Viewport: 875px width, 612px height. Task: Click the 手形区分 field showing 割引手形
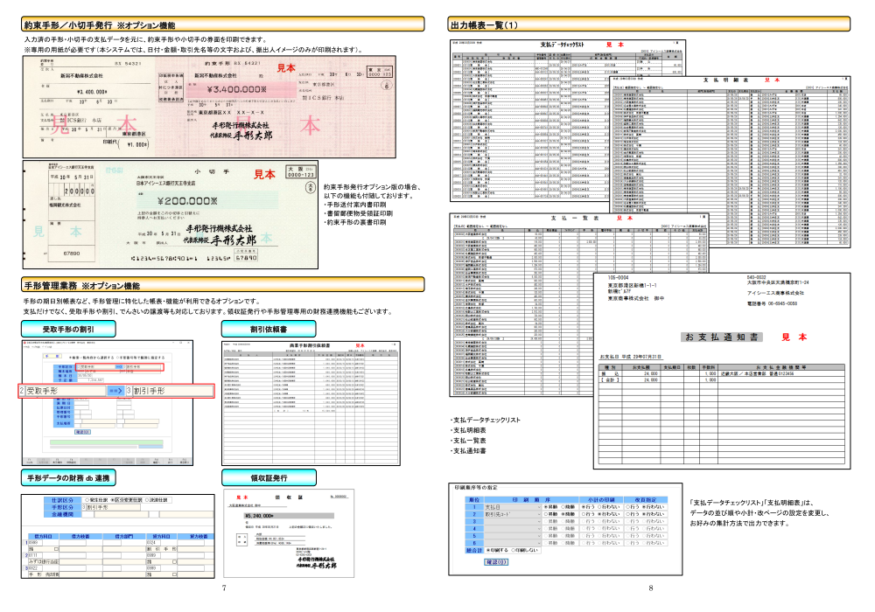(x=113, y=507)
